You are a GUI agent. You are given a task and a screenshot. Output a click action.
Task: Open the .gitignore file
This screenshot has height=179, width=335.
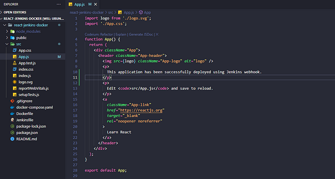(x=24, y=101)
